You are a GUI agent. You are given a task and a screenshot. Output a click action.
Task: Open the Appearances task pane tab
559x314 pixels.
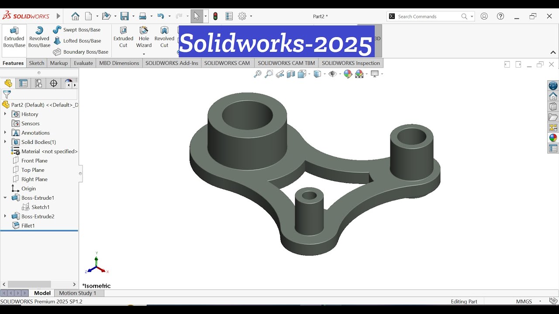click(x=553, y=138)
